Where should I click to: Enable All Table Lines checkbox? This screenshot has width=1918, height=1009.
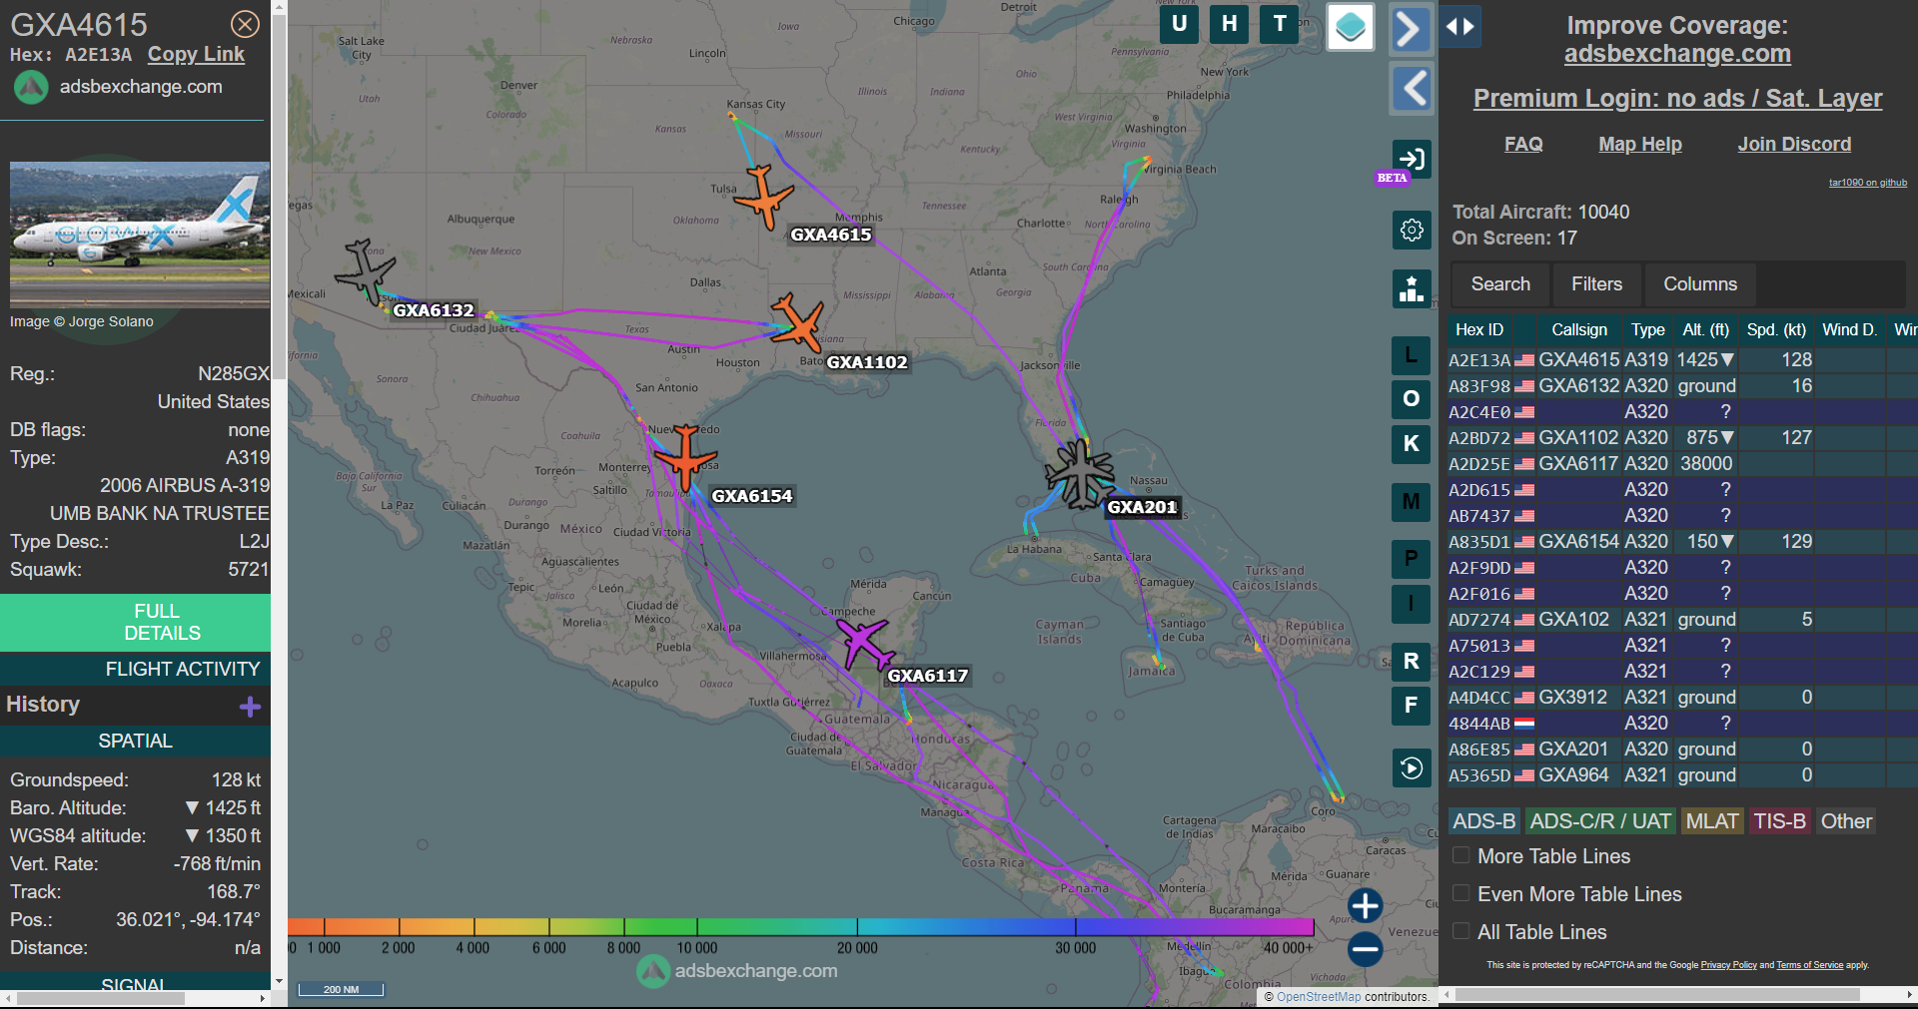click(x=1460, y=931)
